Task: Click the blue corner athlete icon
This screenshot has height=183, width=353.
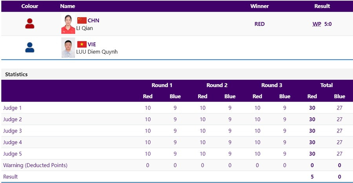Action: (x=30, y=48)
